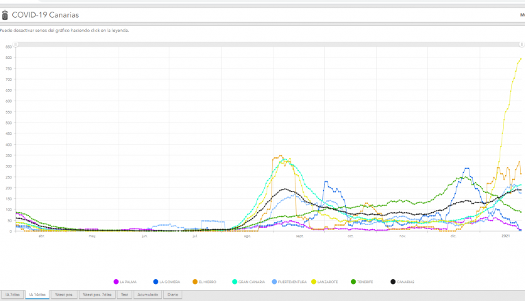The height and width of the screenshot is (301, 525).
Task: Open the %test pos. 7días tab
Action: pyautogui.click(x=97, y=295)
